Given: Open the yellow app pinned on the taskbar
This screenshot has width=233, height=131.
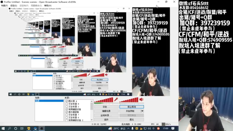Looking at the screenshot, I should point(29,128).
